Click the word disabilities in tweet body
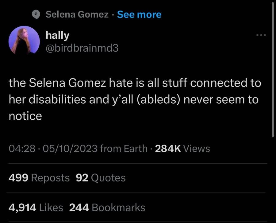 [x=57, y=100]
